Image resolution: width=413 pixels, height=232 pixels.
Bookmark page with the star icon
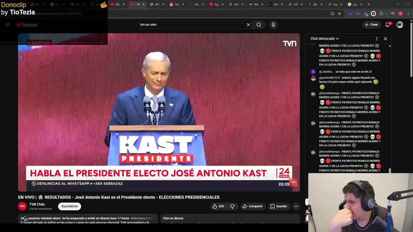click(x=339, y=14)
